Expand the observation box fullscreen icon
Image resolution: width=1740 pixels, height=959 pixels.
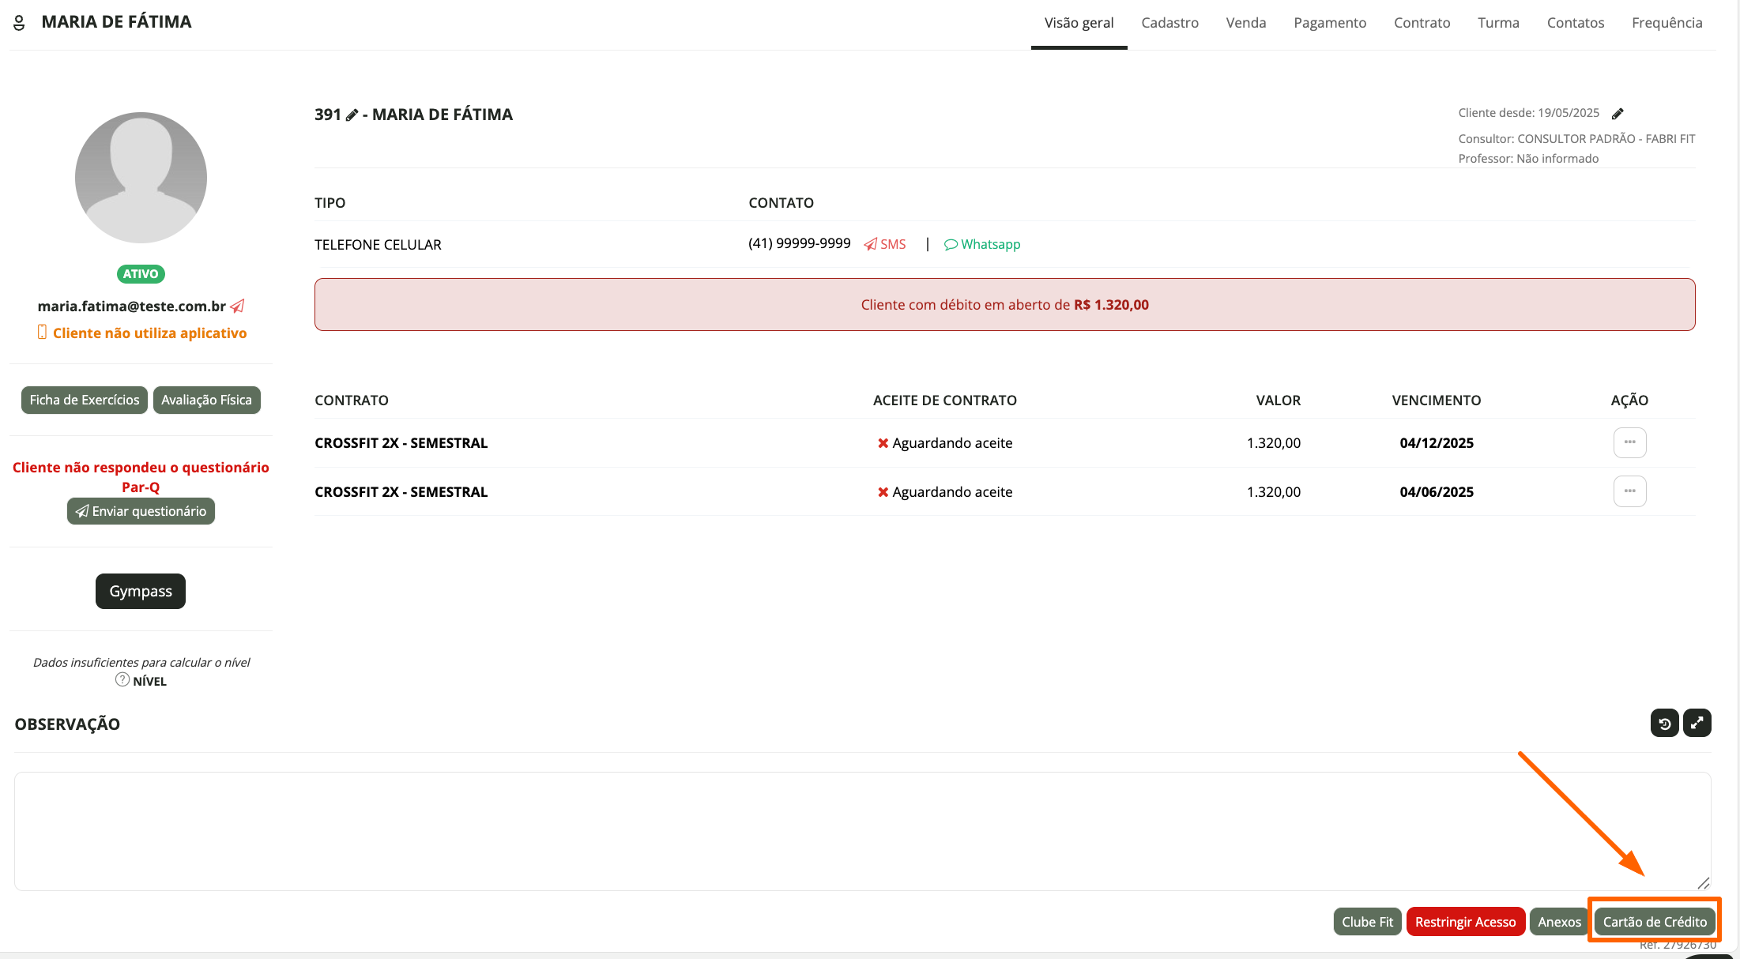point(1697,723)
